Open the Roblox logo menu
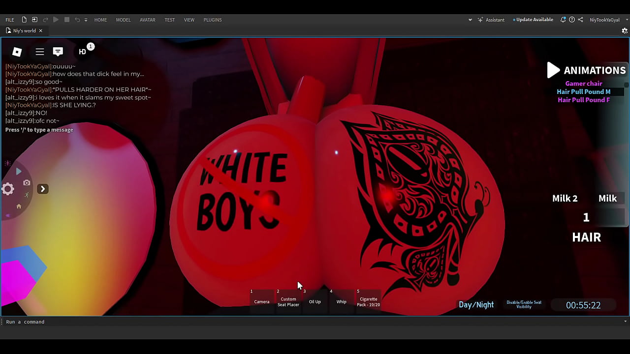 17,52
